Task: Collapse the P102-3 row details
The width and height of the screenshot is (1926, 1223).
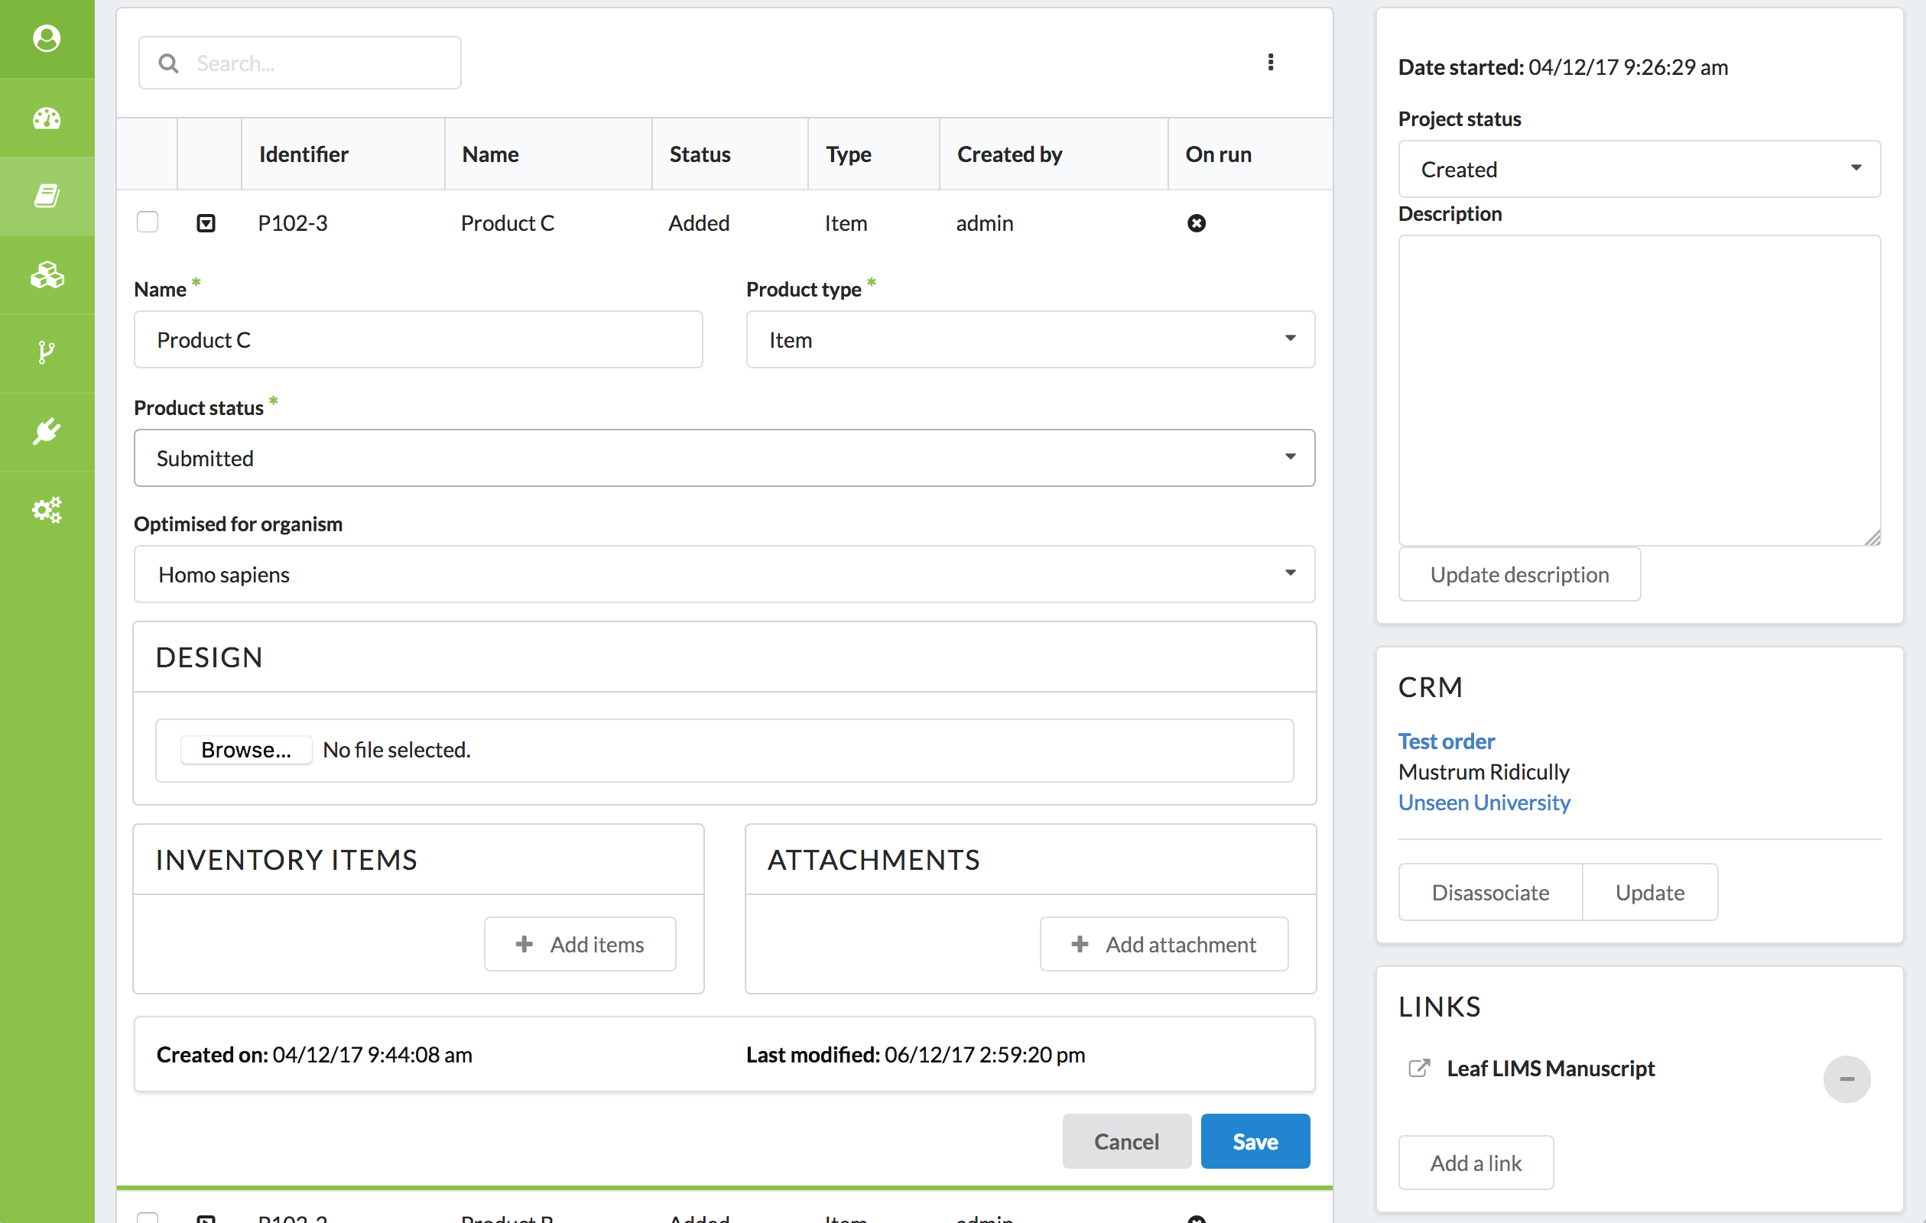Action: click(x=206, y=223)
